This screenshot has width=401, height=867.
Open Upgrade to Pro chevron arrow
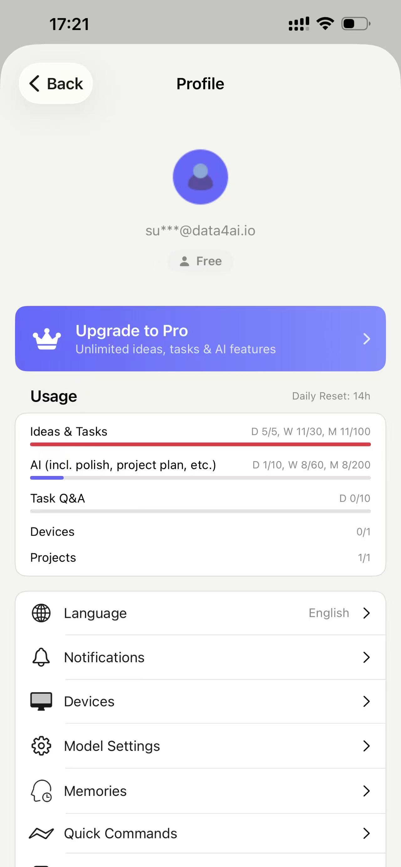366,338
